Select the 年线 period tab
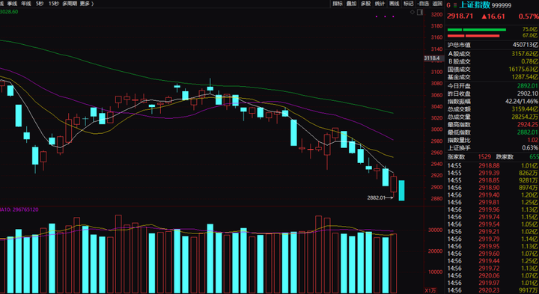This screenshot has height=294, width=539. 25,4
